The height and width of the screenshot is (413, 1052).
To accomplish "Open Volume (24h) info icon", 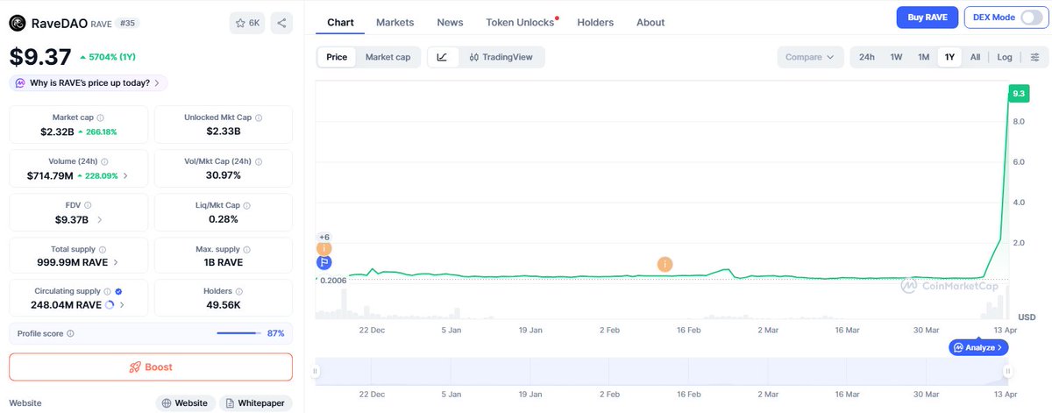I will tap(105, 161).
